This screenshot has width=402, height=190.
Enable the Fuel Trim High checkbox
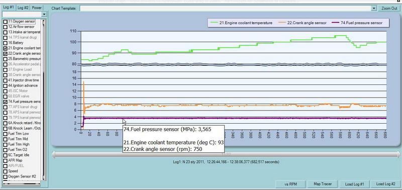click(5, 144)
